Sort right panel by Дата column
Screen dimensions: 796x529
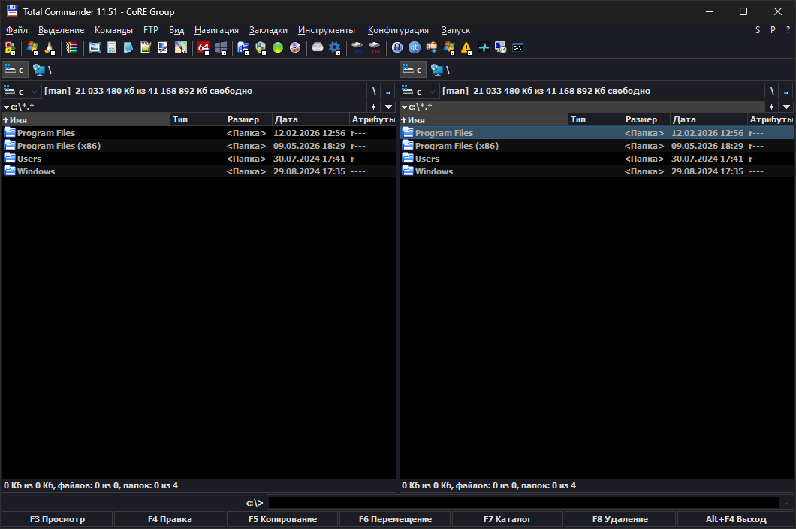708,119
